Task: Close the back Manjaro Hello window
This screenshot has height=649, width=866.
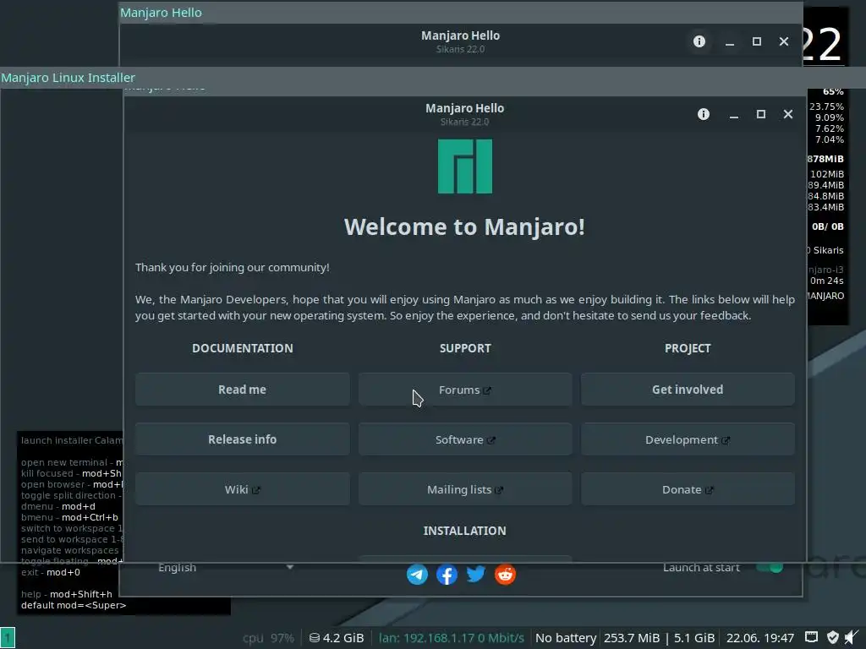Action: coord(784,41)
